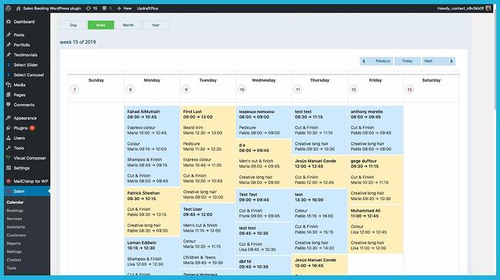Click the Visual Composer icon
Image resolution: width=500 pixels, height=280 pixels.
tap(8, 158)
